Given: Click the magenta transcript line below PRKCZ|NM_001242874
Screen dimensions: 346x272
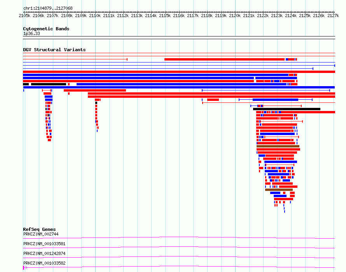Looking at the screenshot, I should pyautogui.click(x=179, y=257).
